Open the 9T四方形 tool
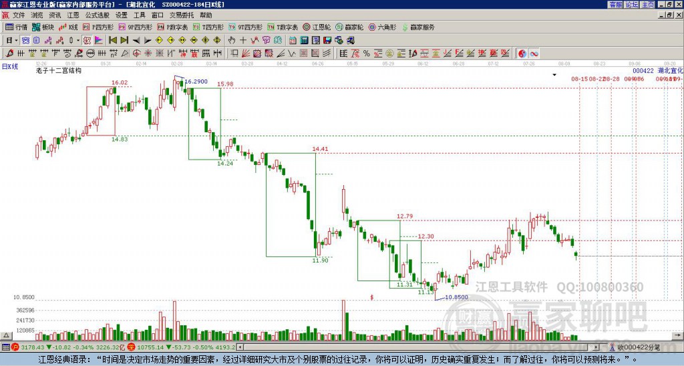 (246, 27)
